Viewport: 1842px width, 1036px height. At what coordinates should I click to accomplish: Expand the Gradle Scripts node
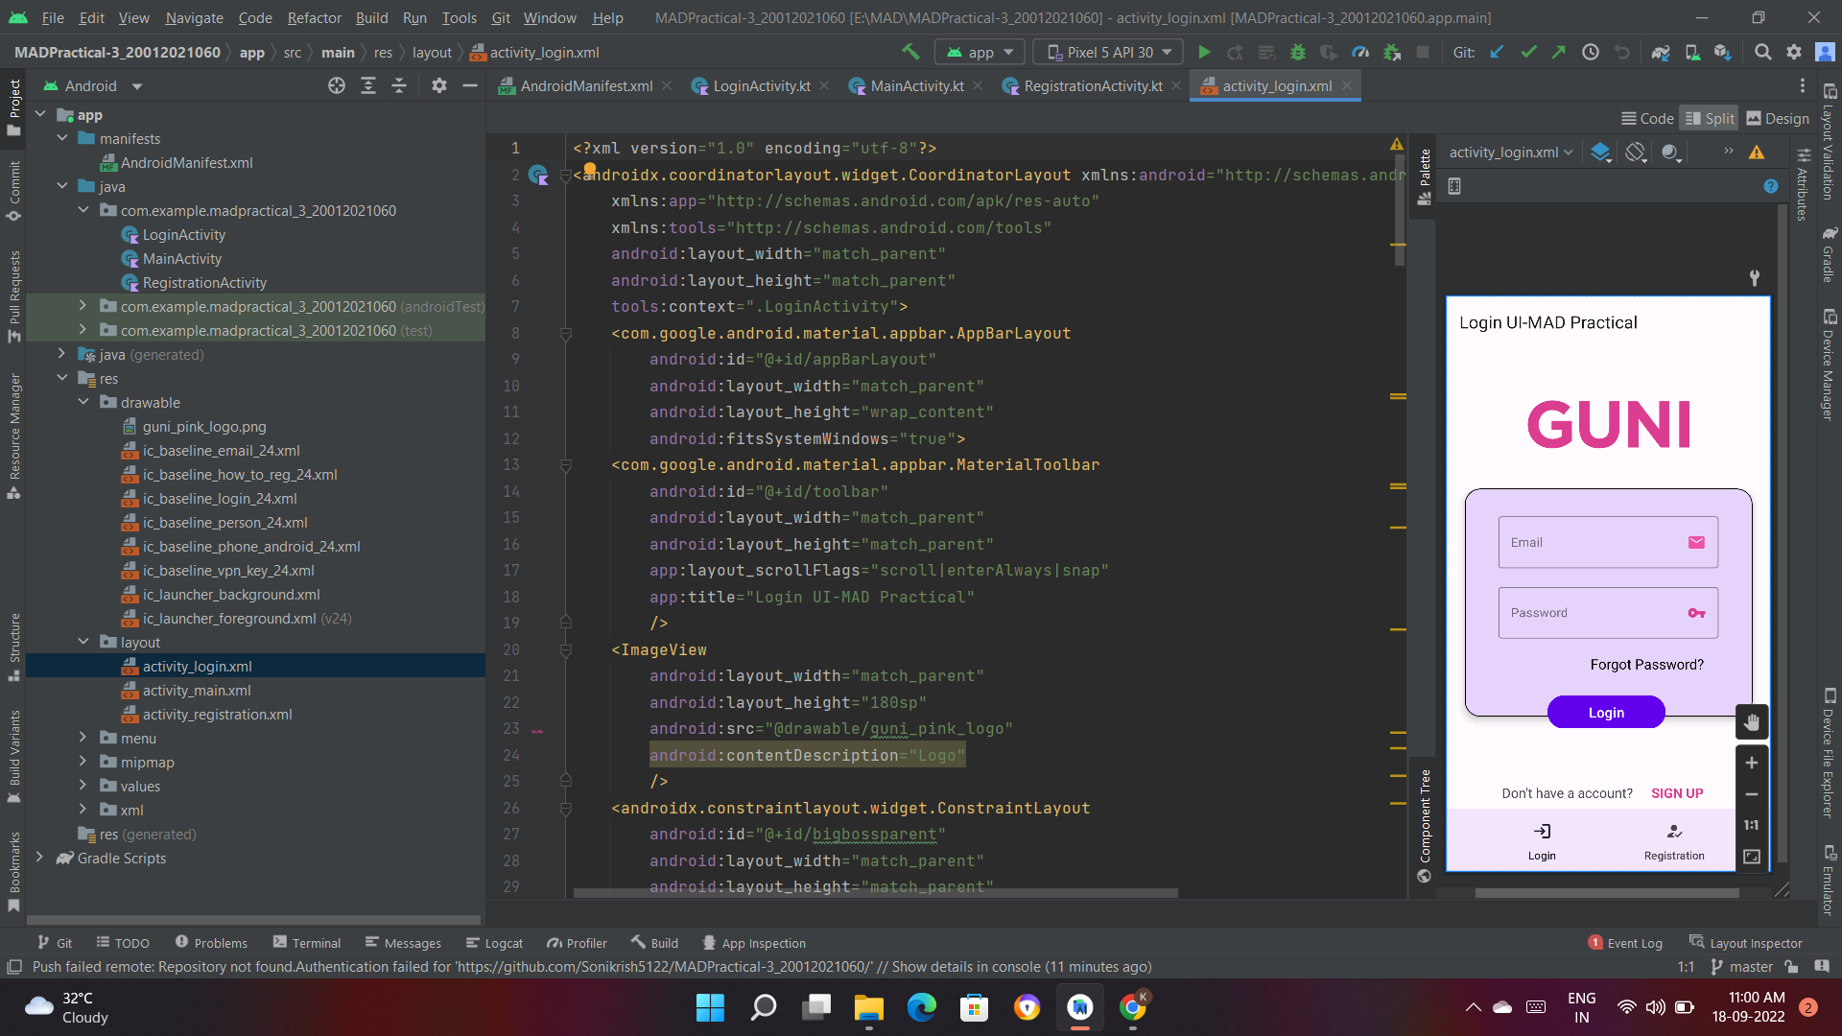39,858
